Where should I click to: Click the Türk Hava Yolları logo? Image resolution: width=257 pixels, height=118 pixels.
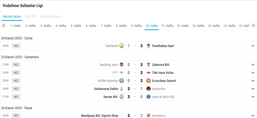(x=149, y=73)
